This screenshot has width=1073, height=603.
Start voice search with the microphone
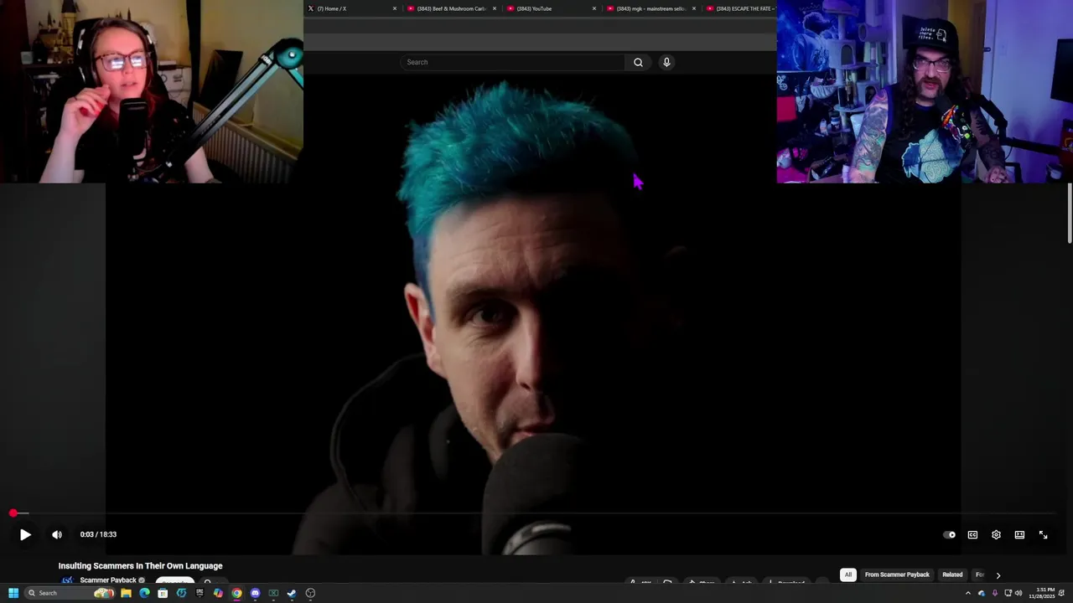666,62
